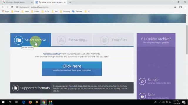Click the Safe feature label

151,94
